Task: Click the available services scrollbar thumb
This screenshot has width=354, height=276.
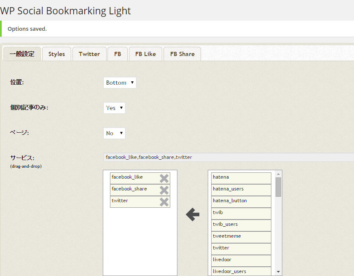Action: (279, 187)
